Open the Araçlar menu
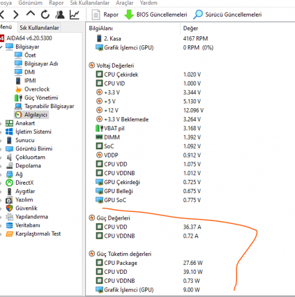Screen dimensions: 295x297 [124, 3]
